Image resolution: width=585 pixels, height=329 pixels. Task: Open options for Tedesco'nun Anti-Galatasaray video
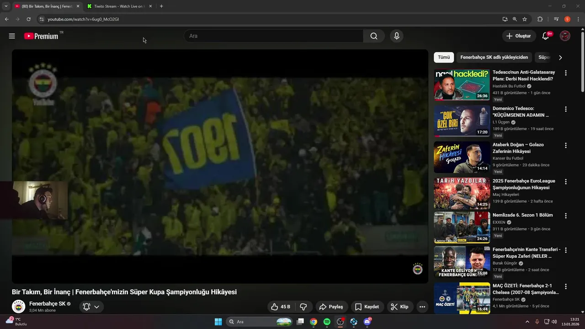pyautogui.click(x=566, y=73)
